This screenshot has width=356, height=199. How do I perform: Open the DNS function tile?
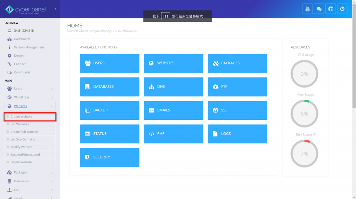pyautogui.click(x=174, y=87)
